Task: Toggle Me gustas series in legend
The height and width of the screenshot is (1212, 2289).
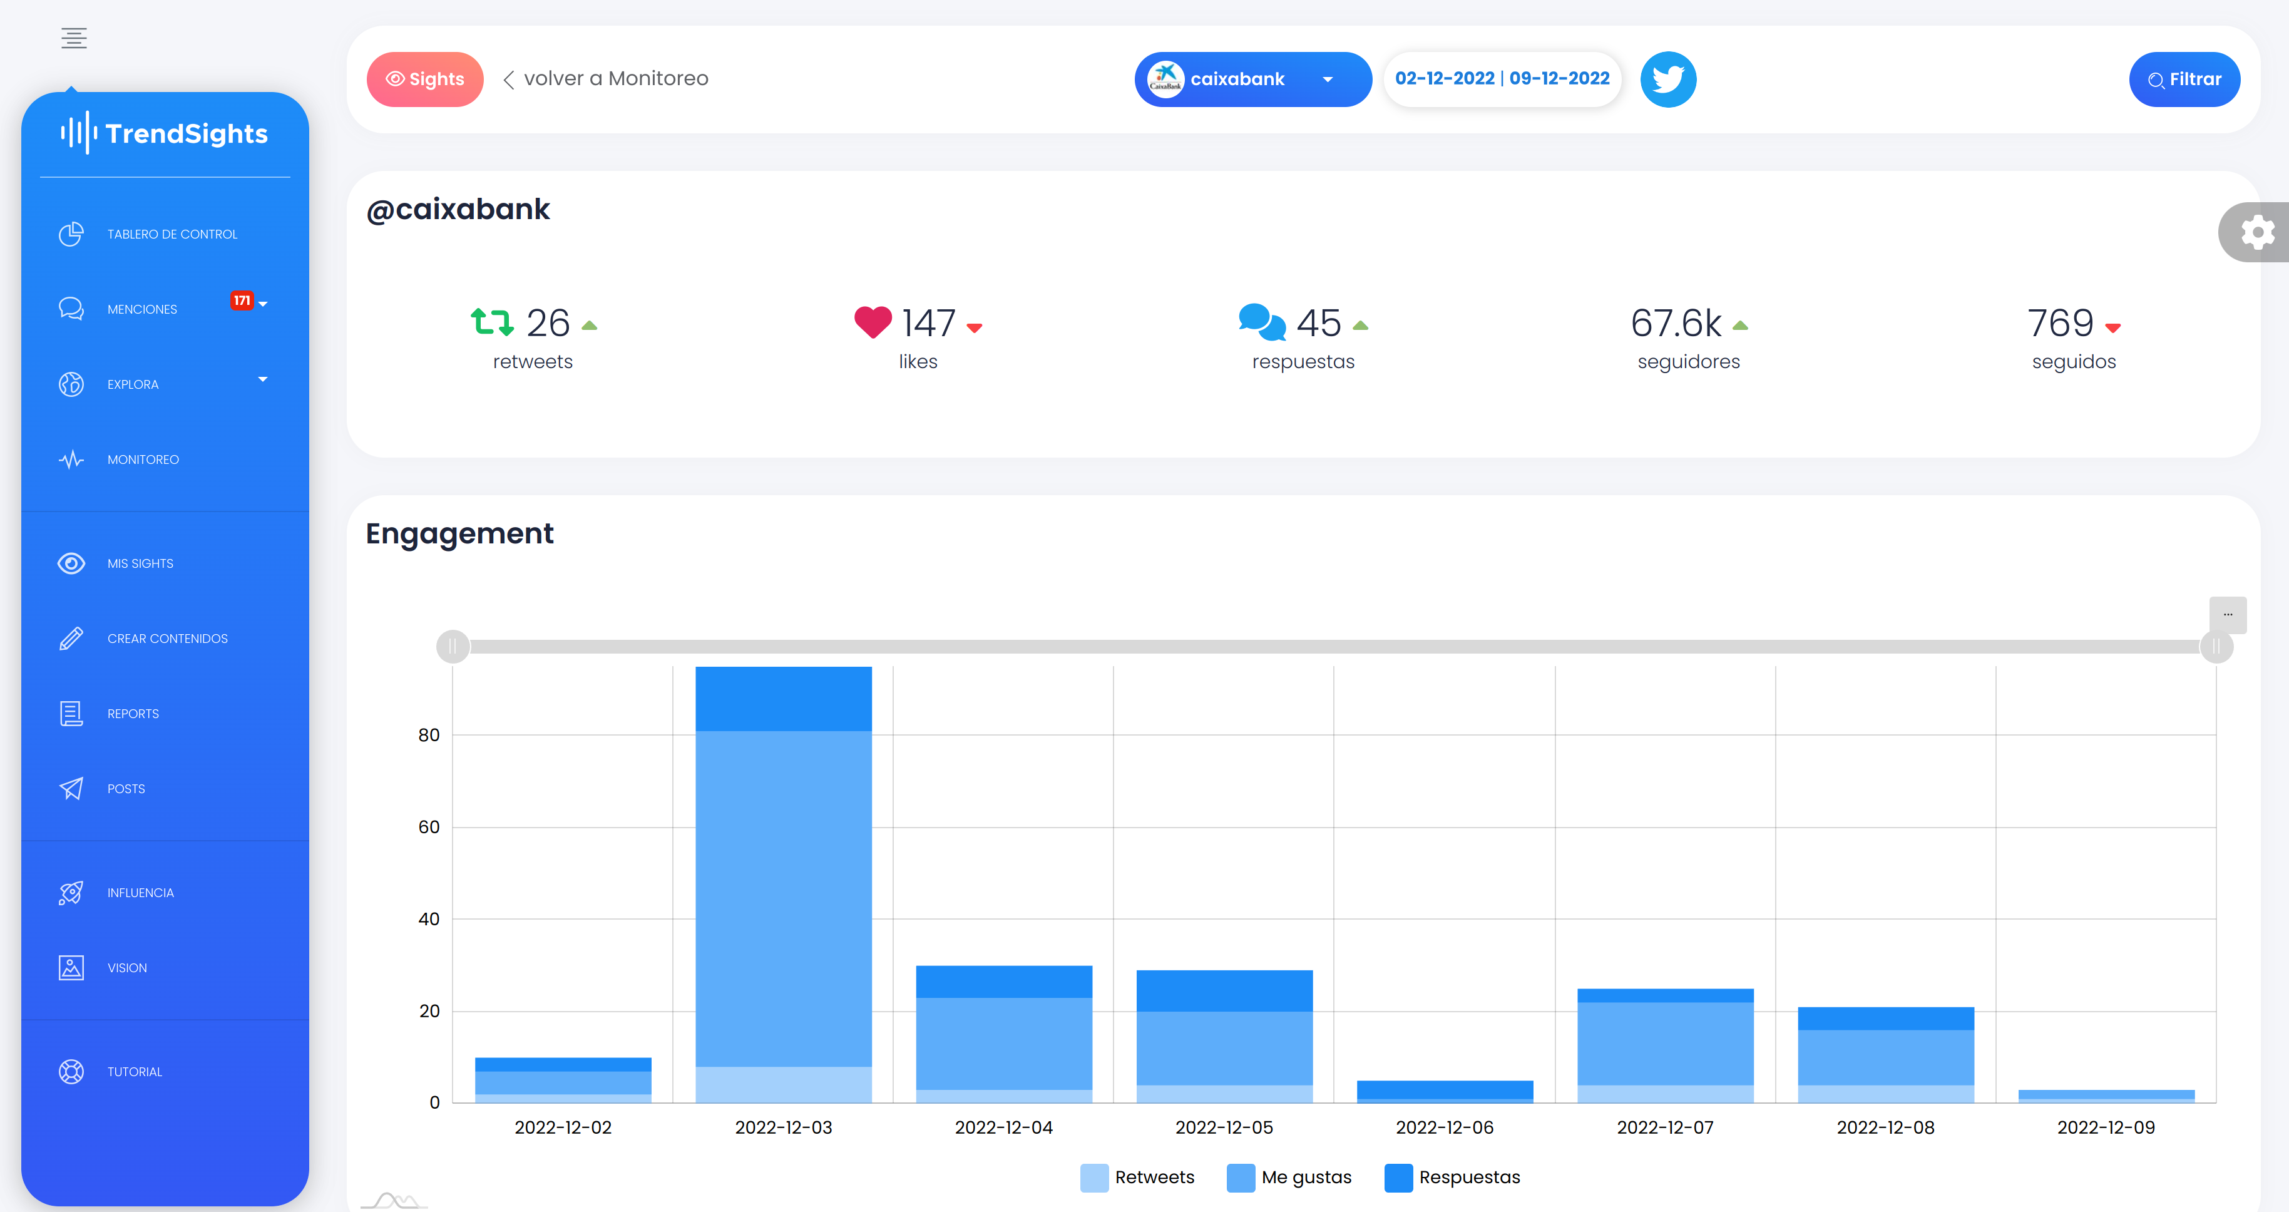Action: click(x=1288, y=1178)
